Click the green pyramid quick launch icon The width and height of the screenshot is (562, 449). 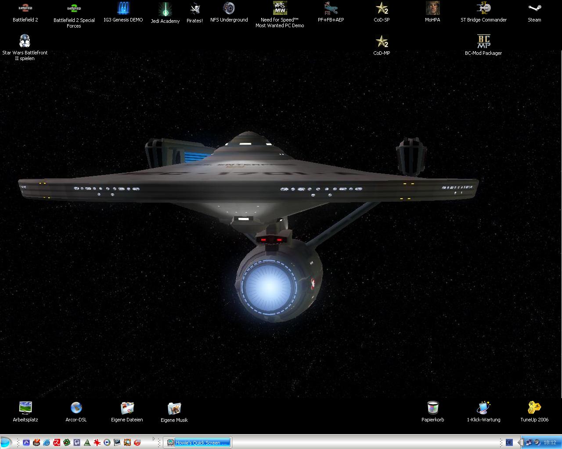pos(87,442)
